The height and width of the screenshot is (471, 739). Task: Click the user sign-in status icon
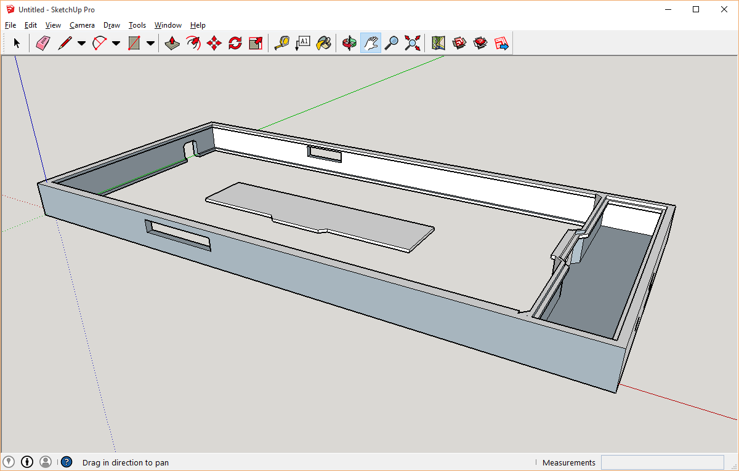(x=46, y=462)
